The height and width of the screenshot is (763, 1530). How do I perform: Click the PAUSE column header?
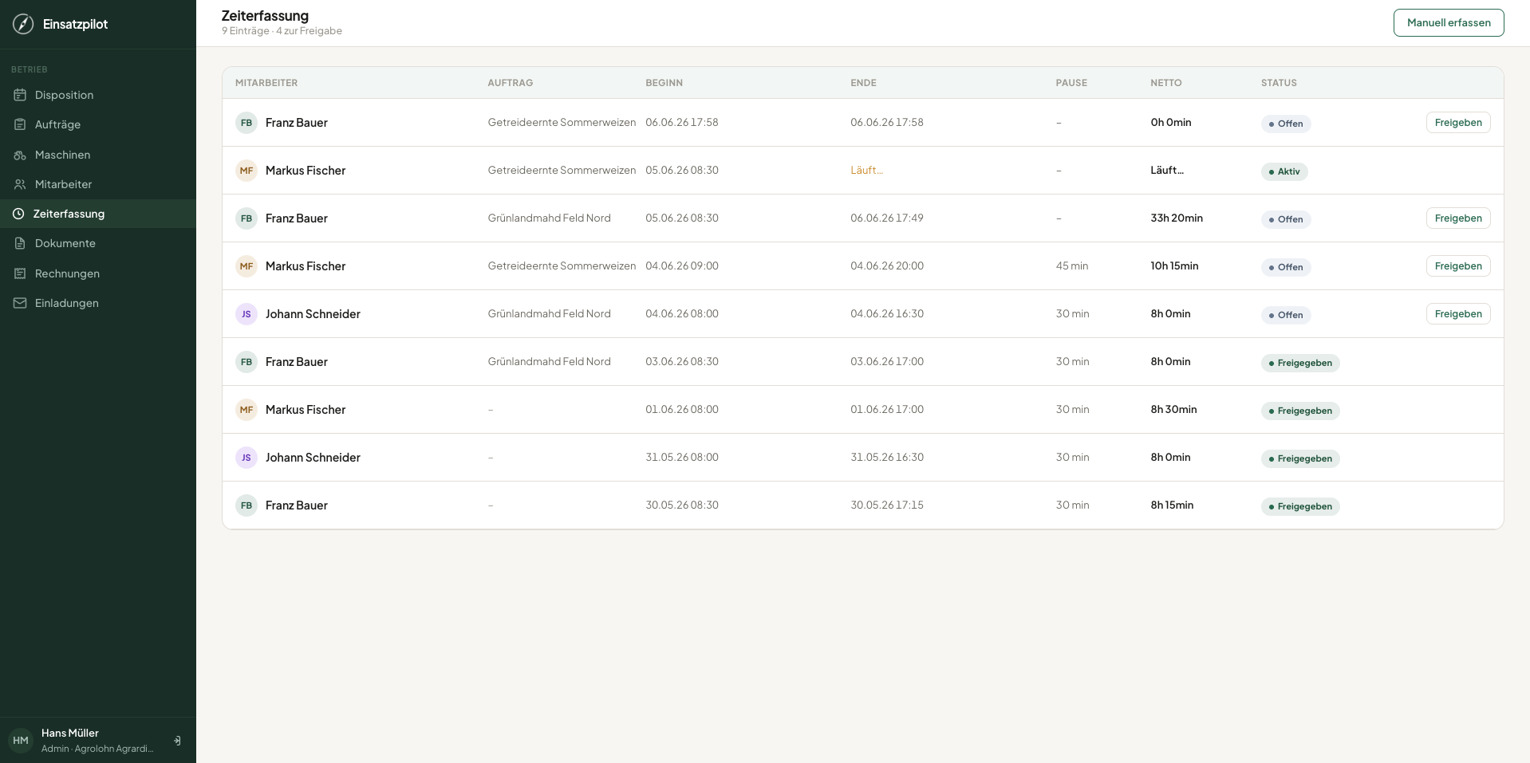point(1071,83)
